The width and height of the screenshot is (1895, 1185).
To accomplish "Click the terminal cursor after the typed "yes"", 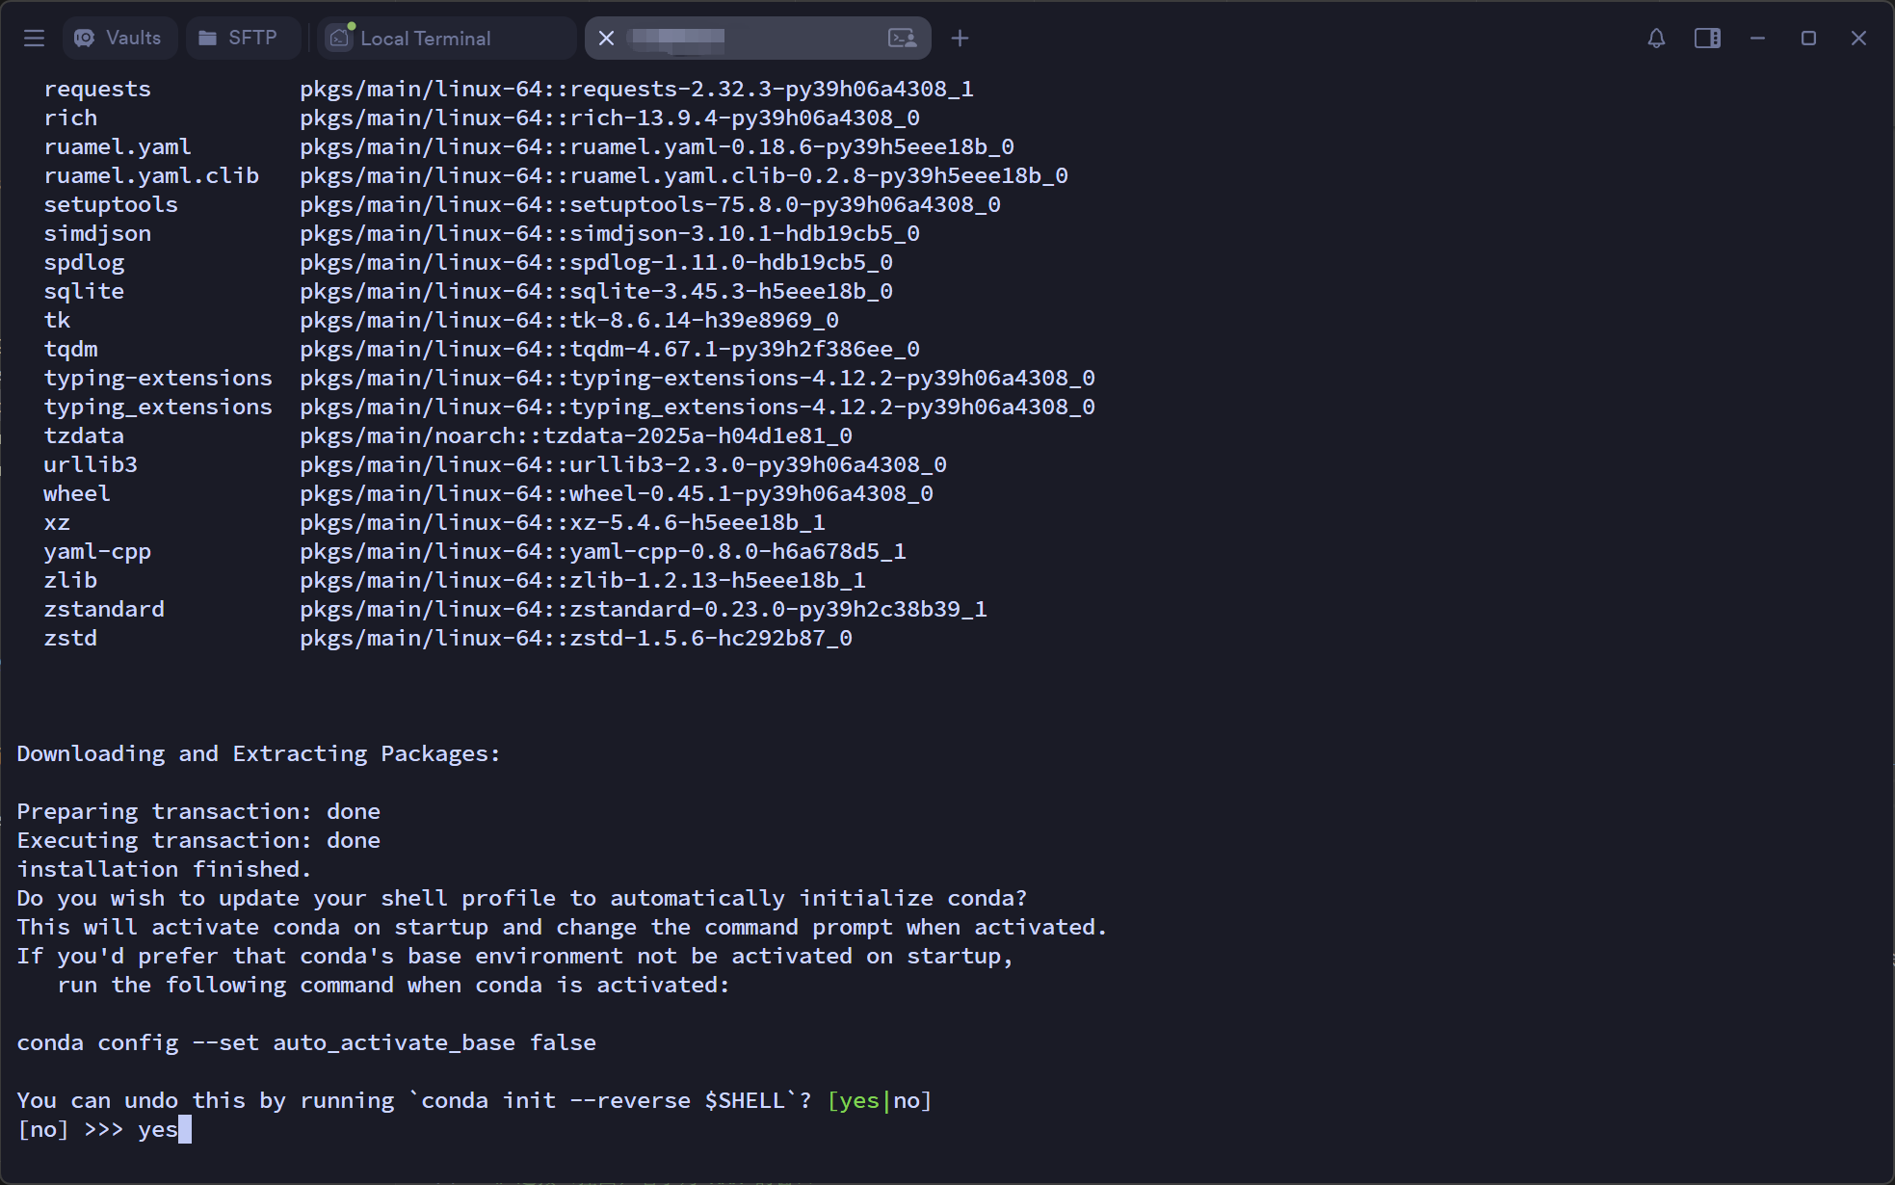I will [185, 1129].
